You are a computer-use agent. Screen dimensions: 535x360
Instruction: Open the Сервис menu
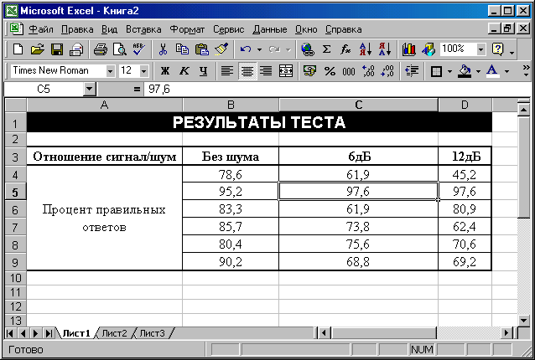pyautogui.click(x=229, y=29)
